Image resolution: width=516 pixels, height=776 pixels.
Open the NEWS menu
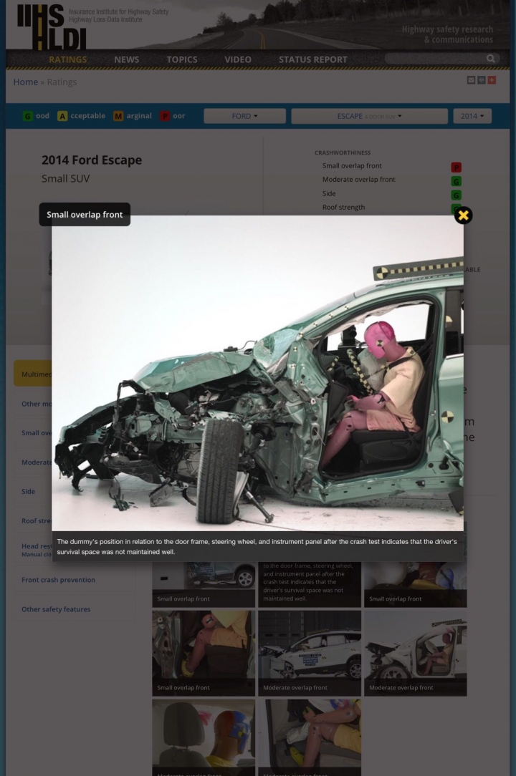126,59
